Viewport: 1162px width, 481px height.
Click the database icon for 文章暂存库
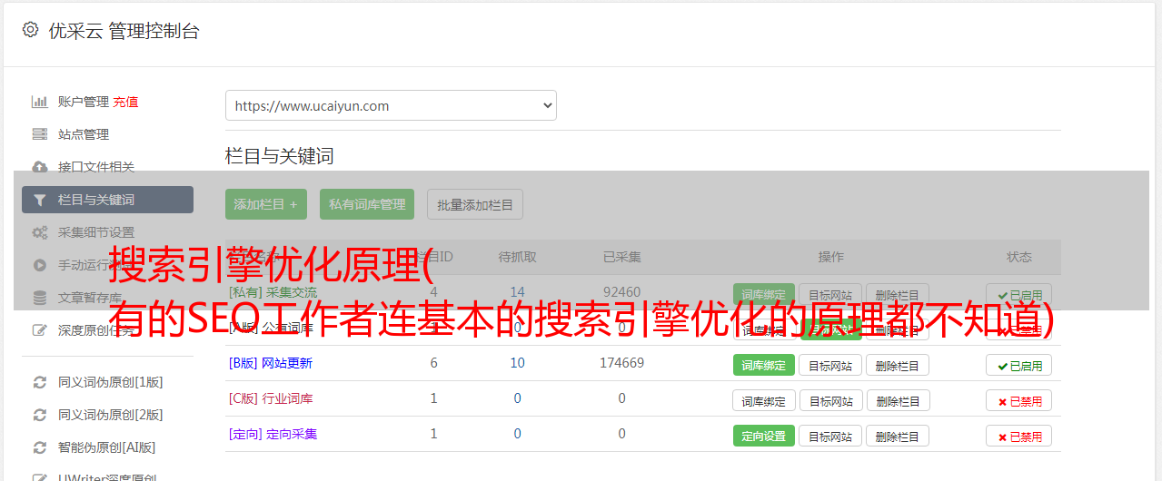tap(40, 298)
